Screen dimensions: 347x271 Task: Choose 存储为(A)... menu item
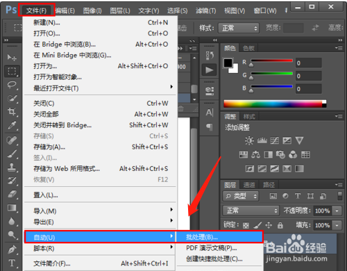pos(101,147)
